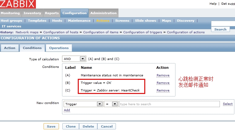Screen dimensions: 235x131
Task: Open Configuration of actions history link
Action: (186, 32)
